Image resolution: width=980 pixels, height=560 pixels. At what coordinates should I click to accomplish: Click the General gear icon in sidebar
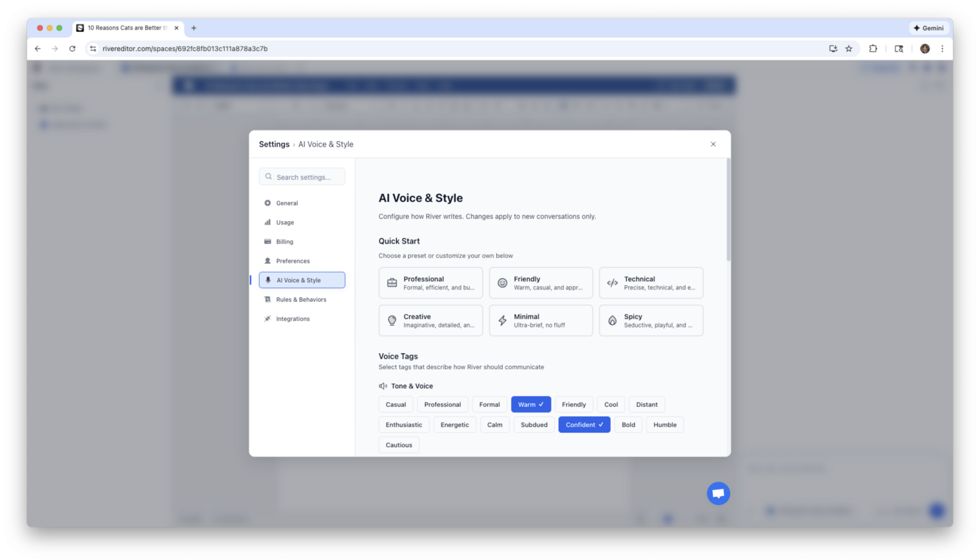tap(268, 203)
